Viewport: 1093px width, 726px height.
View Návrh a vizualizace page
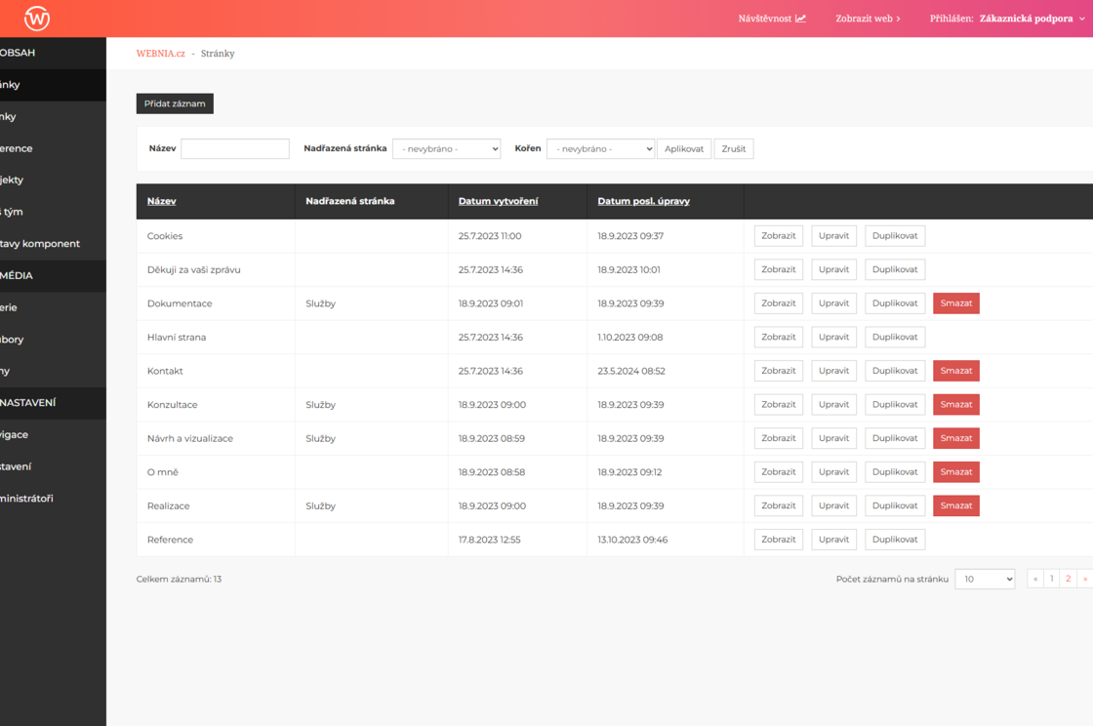[x=778, y=438]
